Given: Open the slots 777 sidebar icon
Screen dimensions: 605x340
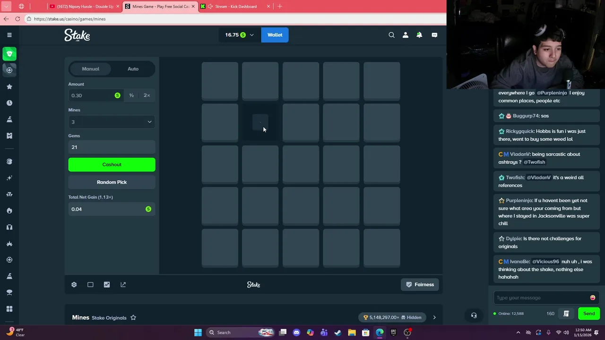Looking at the screenshot, I should point(9,194).
